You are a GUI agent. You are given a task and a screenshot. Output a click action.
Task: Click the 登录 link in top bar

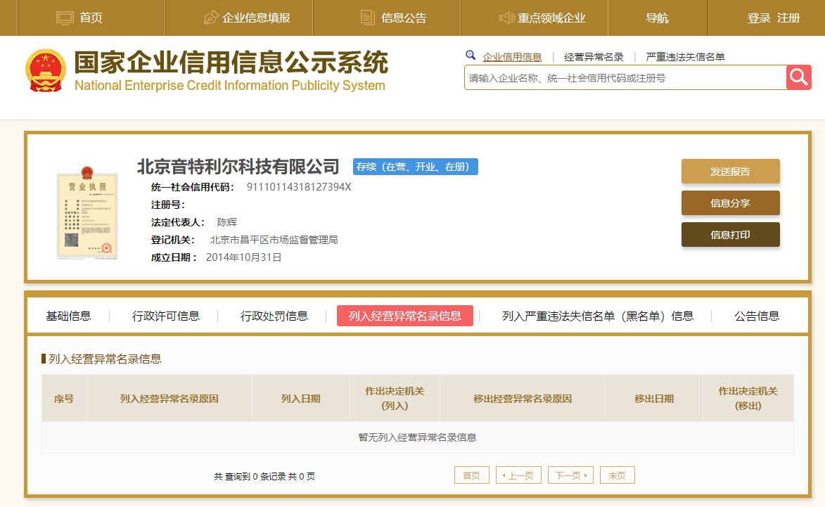759,18
